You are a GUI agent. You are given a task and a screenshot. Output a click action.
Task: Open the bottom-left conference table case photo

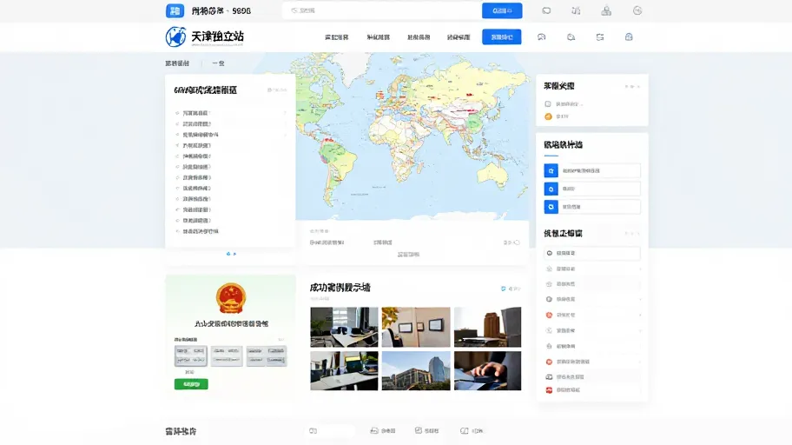(344, 370)
